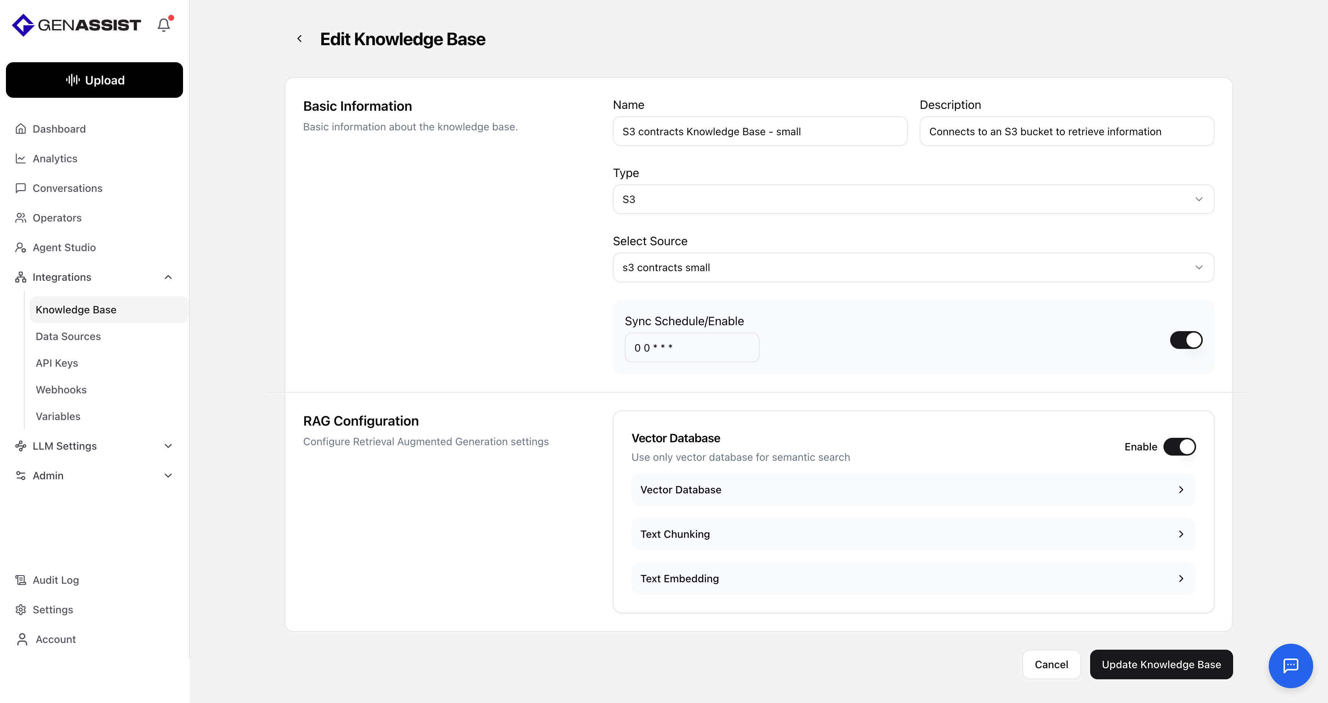This screenshot has height=703, width=1328.
Task: Click the Settings gear icon
Action: click(x=21, y=610)
